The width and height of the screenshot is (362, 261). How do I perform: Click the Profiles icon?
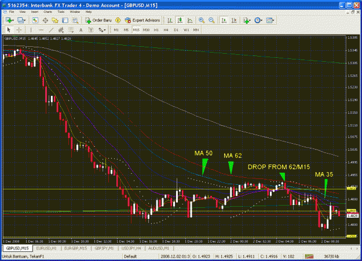[x=20, y=20]
